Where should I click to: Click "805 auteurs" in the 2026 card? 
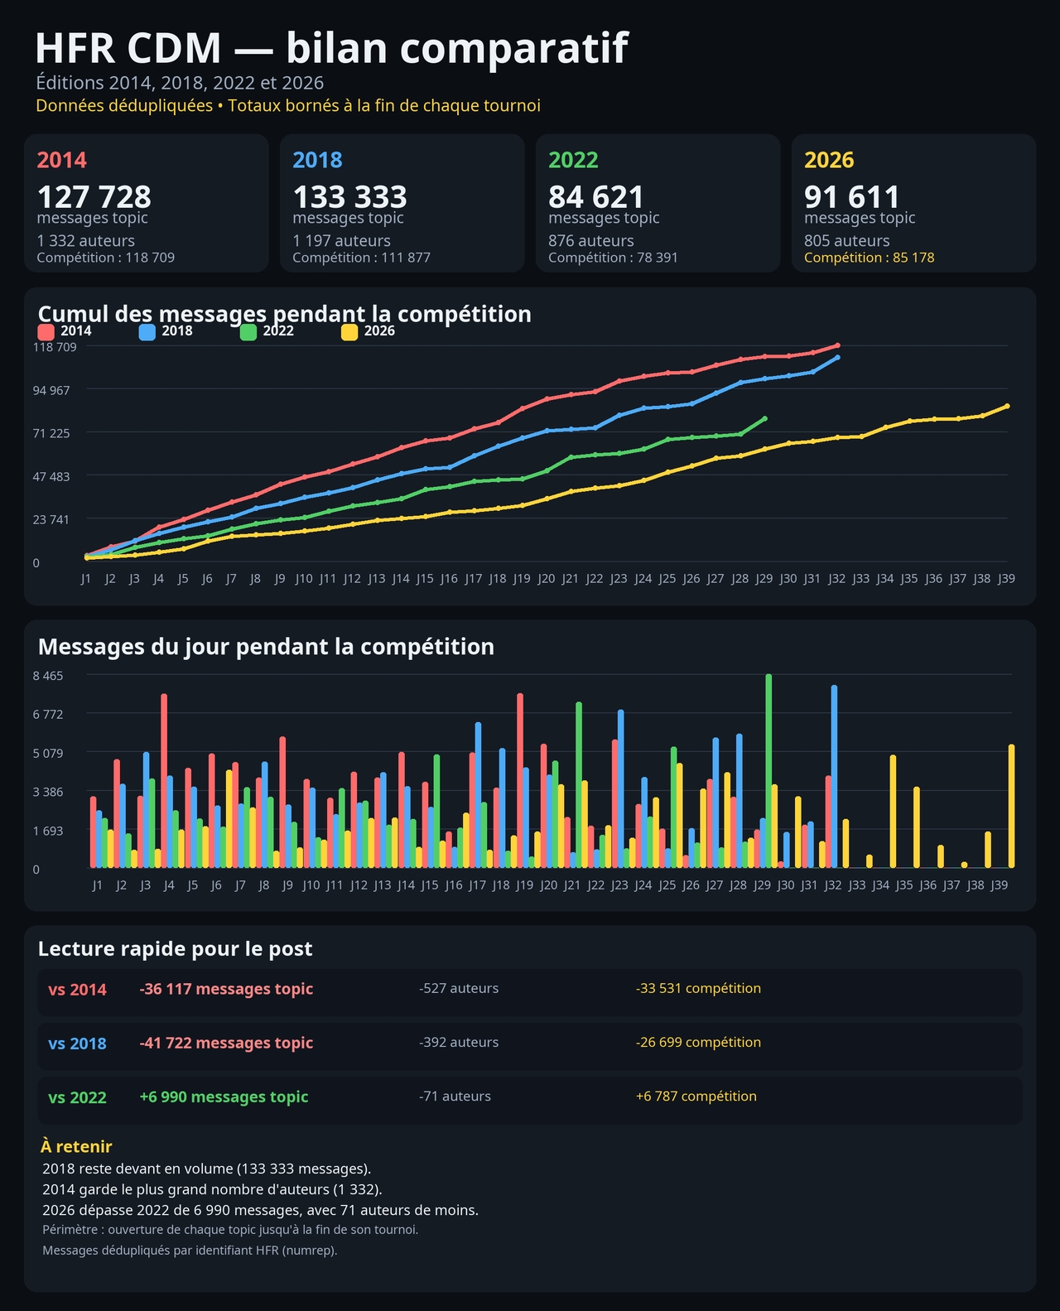pos(847,241)
